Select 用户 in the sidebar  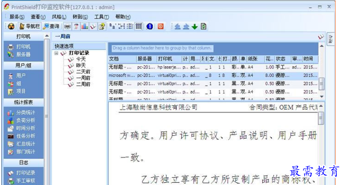(17, 76)
